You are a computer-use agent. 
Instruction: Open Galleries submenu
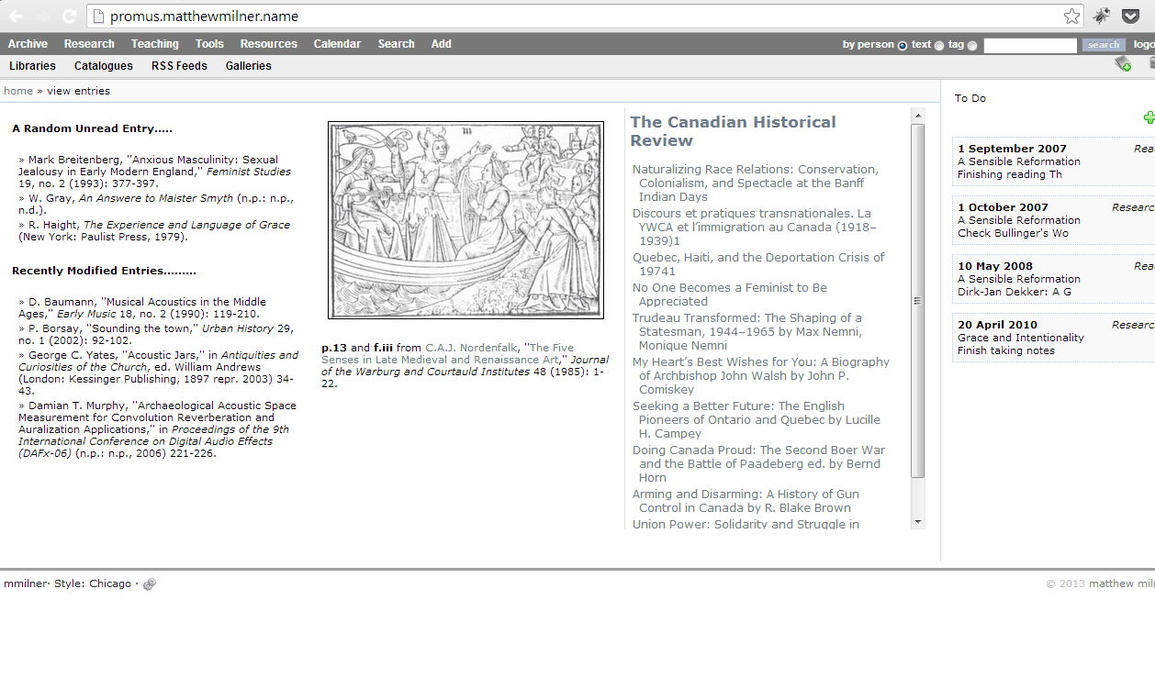click(x=249, y=66)
